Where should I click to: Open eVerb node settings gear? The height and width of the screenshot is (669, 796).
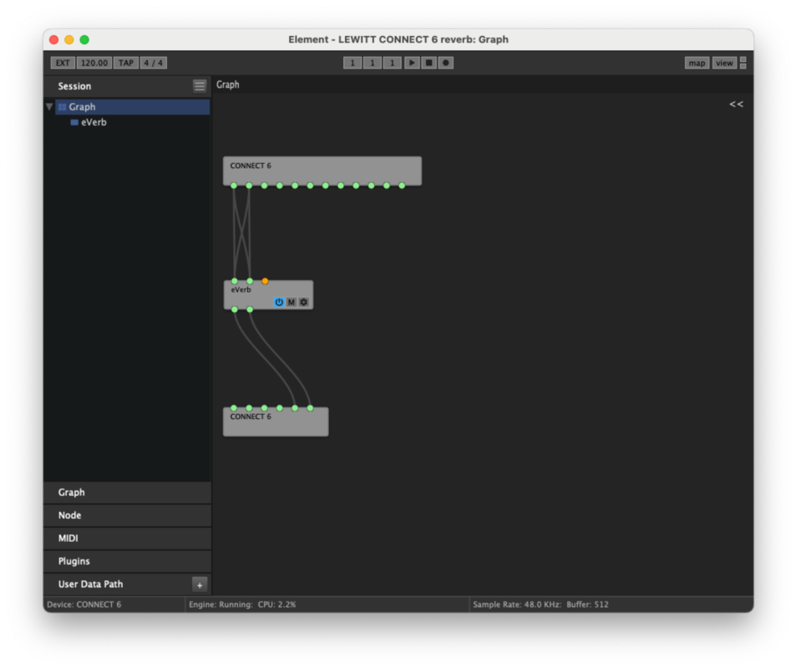(x=304, y=302)
